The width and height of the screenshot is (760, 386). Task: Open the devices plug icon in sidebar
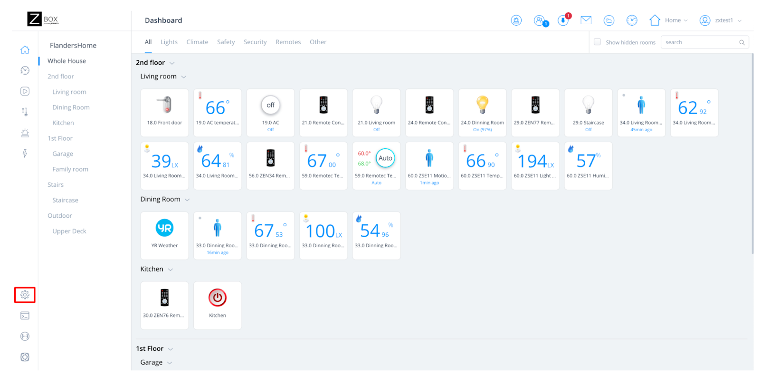pos(25,336)
